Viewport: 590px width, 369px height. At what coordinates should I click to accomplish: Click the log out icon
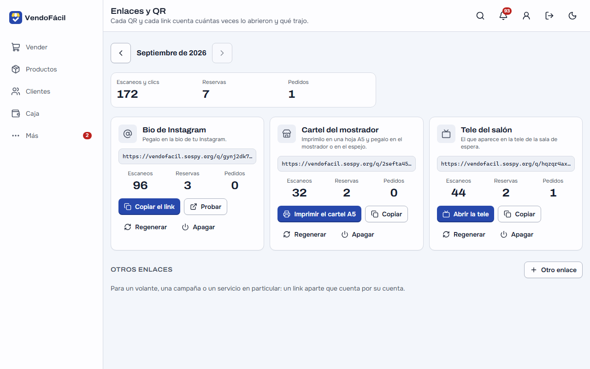(549, 16)
